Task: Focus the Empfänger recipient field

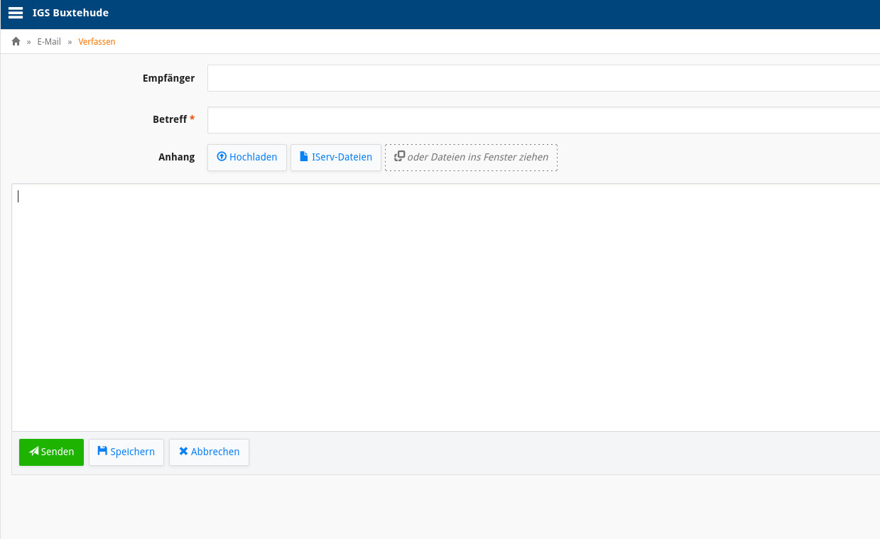Action: point(543,78)
